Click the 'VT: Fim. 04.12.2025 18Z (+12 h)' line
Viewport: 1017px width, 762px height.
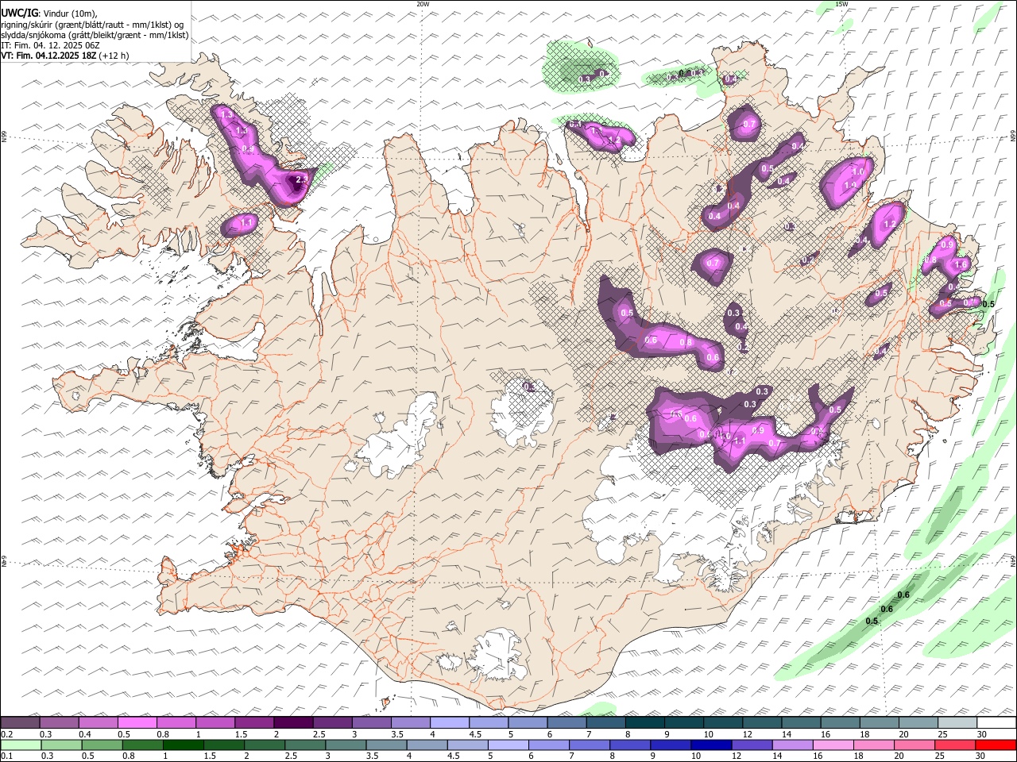point(64,56)
